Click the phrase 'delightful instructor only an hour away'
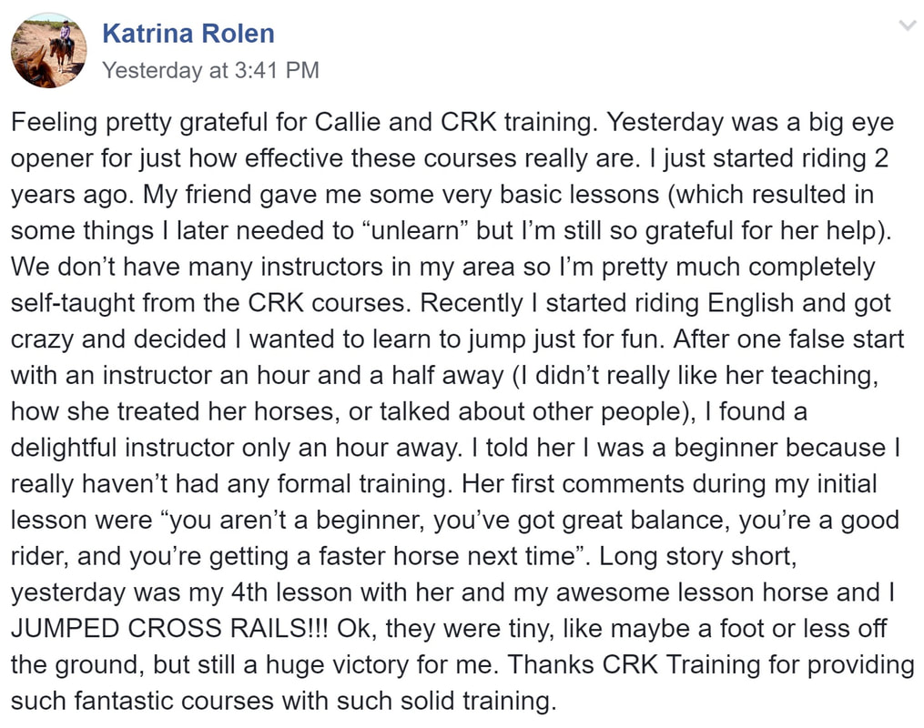This screenshot has width=924, height=728. [235, 448]
